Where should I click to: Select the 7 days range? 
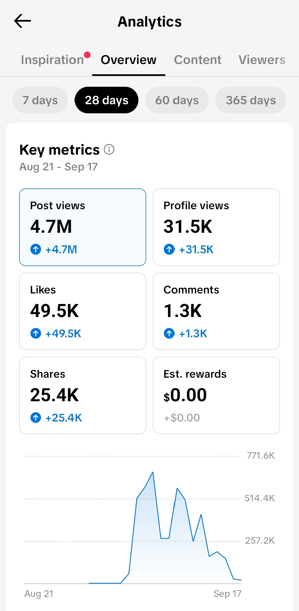tap(40, 100)
